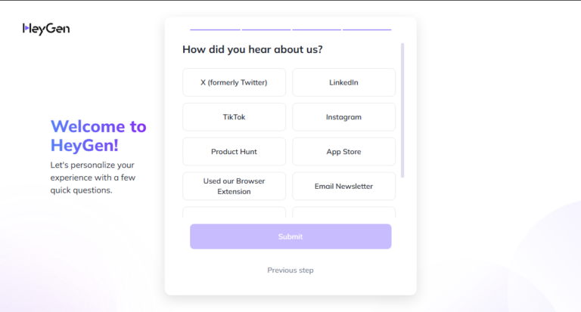Viewport: 581px width, 312px height.
Task: Click the Welcome to HeyGen! heading
Action: [x=98, y=135]
